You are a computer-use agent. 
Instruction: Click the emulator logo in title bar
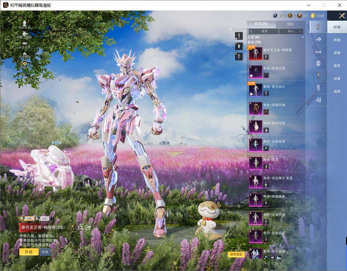click(x=5, y=5)
